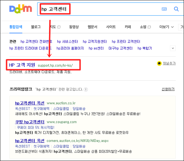
Task: Click related search 'hp 고객센터 전화번호'
Action: tap(36, 42)
